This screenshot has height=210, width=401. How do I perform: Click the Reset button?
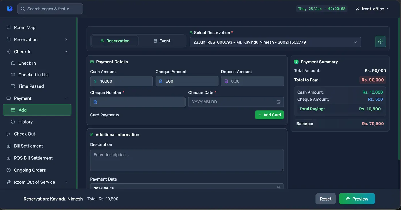[x=326, y=199]
